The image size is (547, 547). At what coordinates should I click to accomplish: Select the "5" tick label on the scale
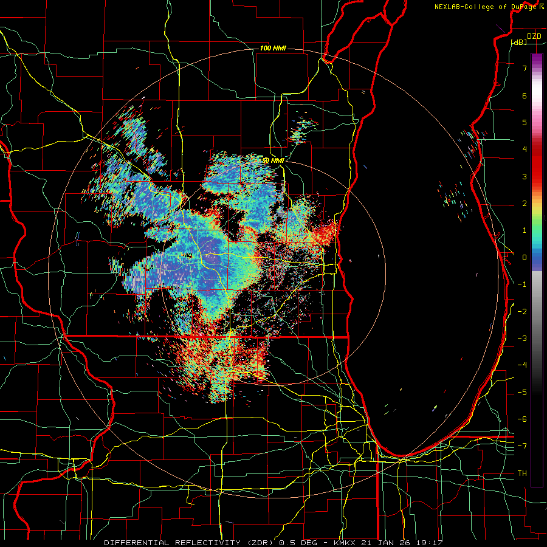pos(525,122)
